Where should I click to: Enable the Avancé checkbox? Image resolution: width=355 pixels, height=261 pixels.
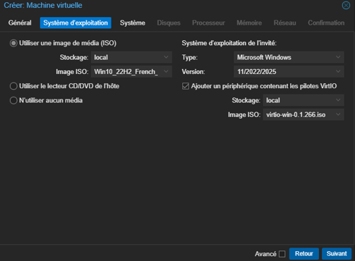(282, 254)
